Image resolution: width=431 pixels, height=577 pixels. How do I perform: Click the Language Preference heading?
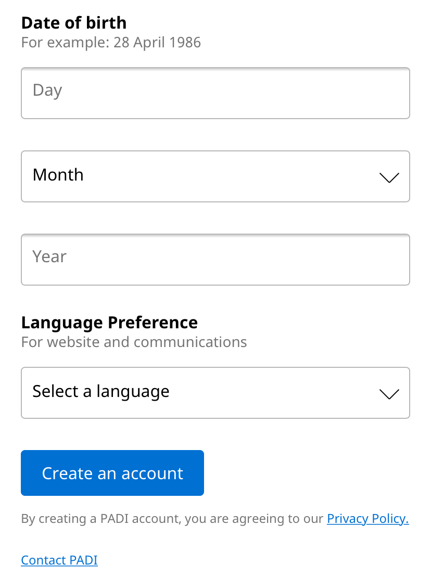point(109,323)
